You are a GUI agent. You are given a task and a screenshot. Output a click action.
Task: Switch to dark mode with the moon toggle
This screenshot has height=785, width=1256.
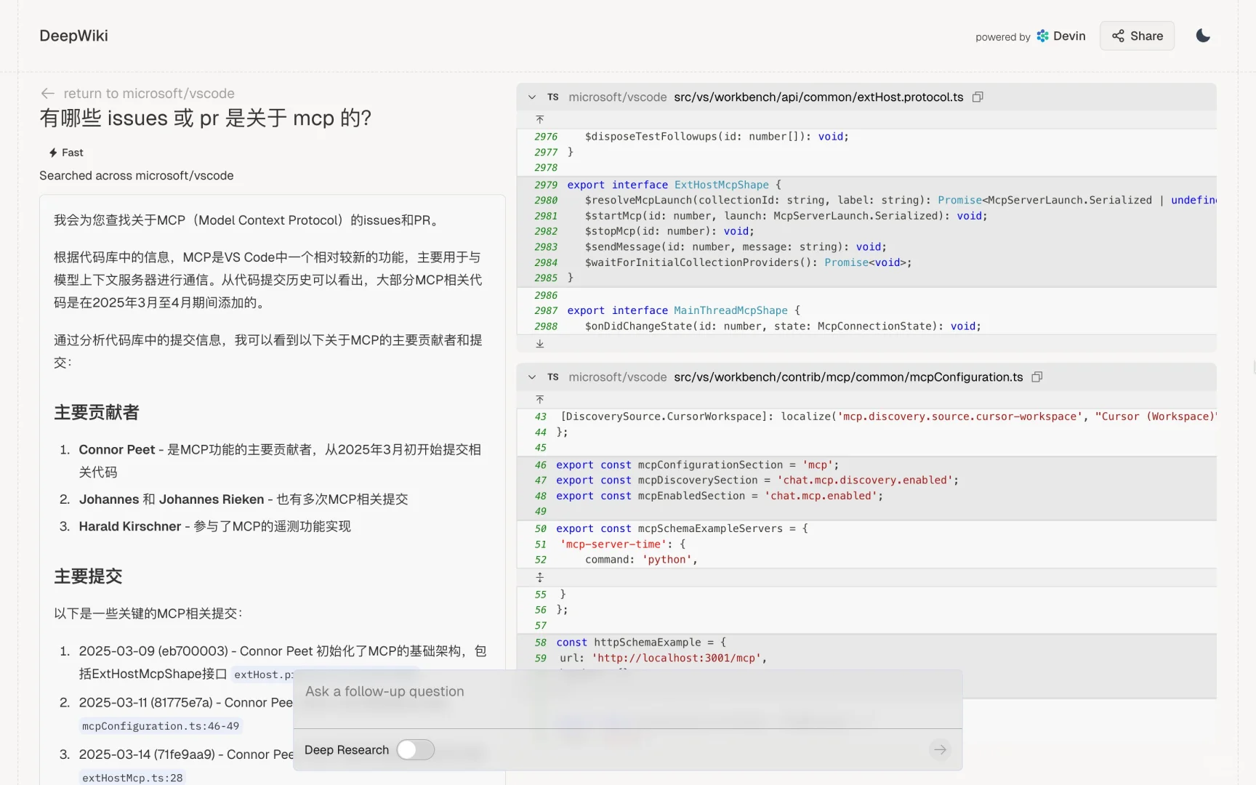tap(1202, 35)
